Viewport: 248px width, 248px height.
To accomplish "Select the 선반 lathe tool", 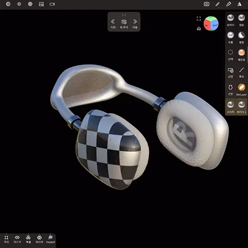I will [231, 90].
